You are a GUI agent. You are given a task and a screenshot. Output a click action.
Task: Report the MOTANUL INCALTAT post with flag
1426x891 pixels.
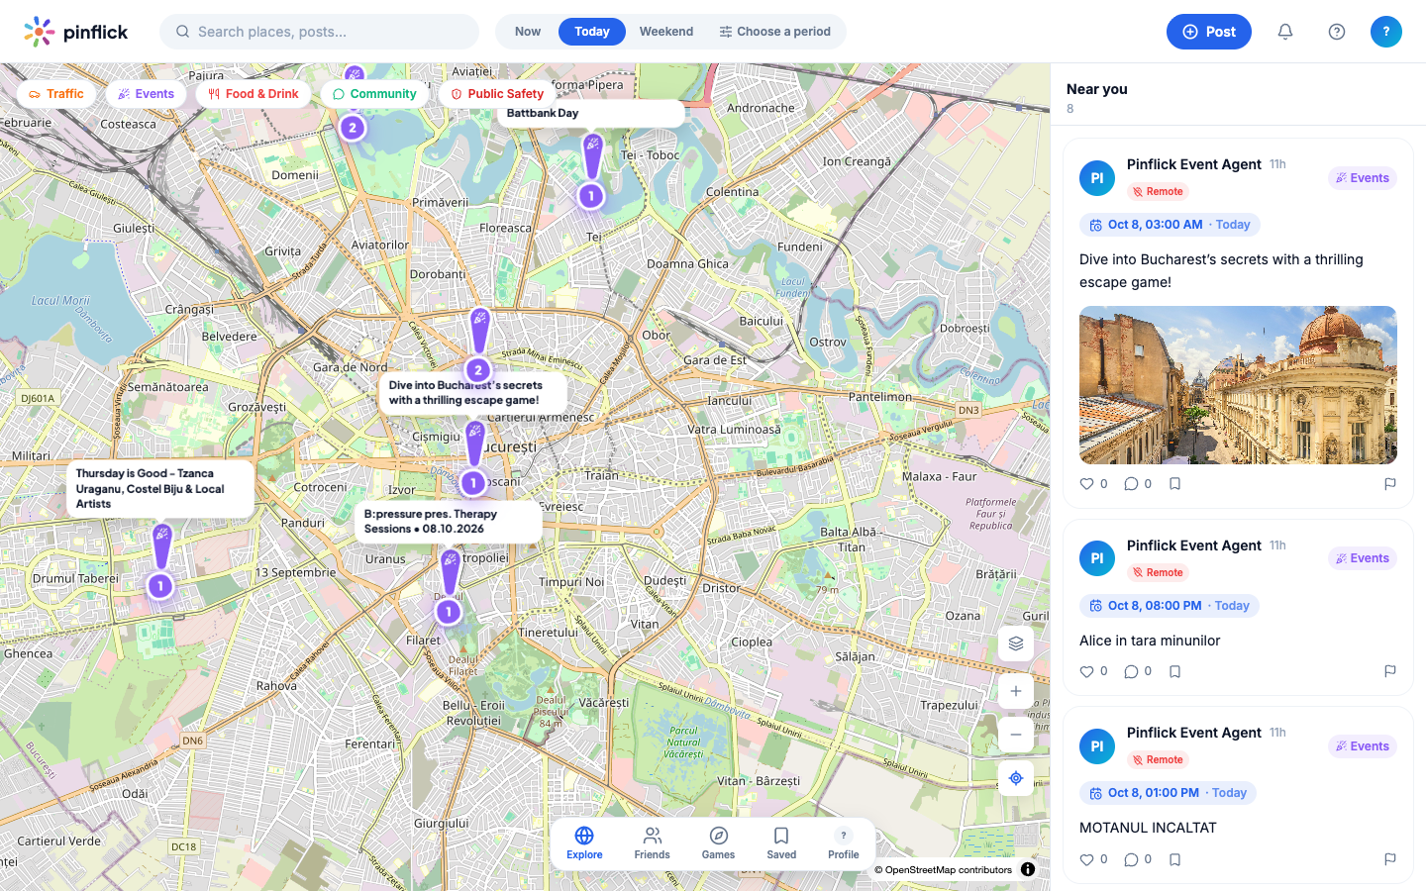point(1390,859)
